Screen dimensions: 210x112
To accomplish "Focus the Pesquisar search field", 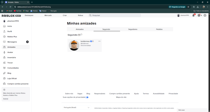I will [115, 15].
